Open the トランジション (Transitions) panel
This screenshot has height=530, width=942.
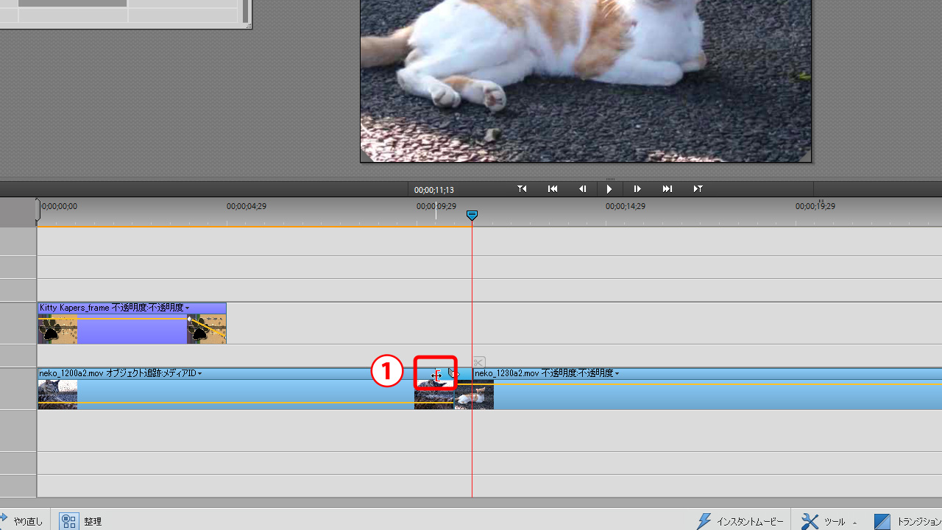(x=907, y=521)
